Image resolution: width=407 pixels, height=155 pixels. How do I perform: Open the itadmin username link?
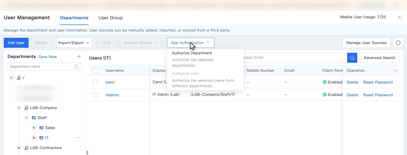click(112, 95)
